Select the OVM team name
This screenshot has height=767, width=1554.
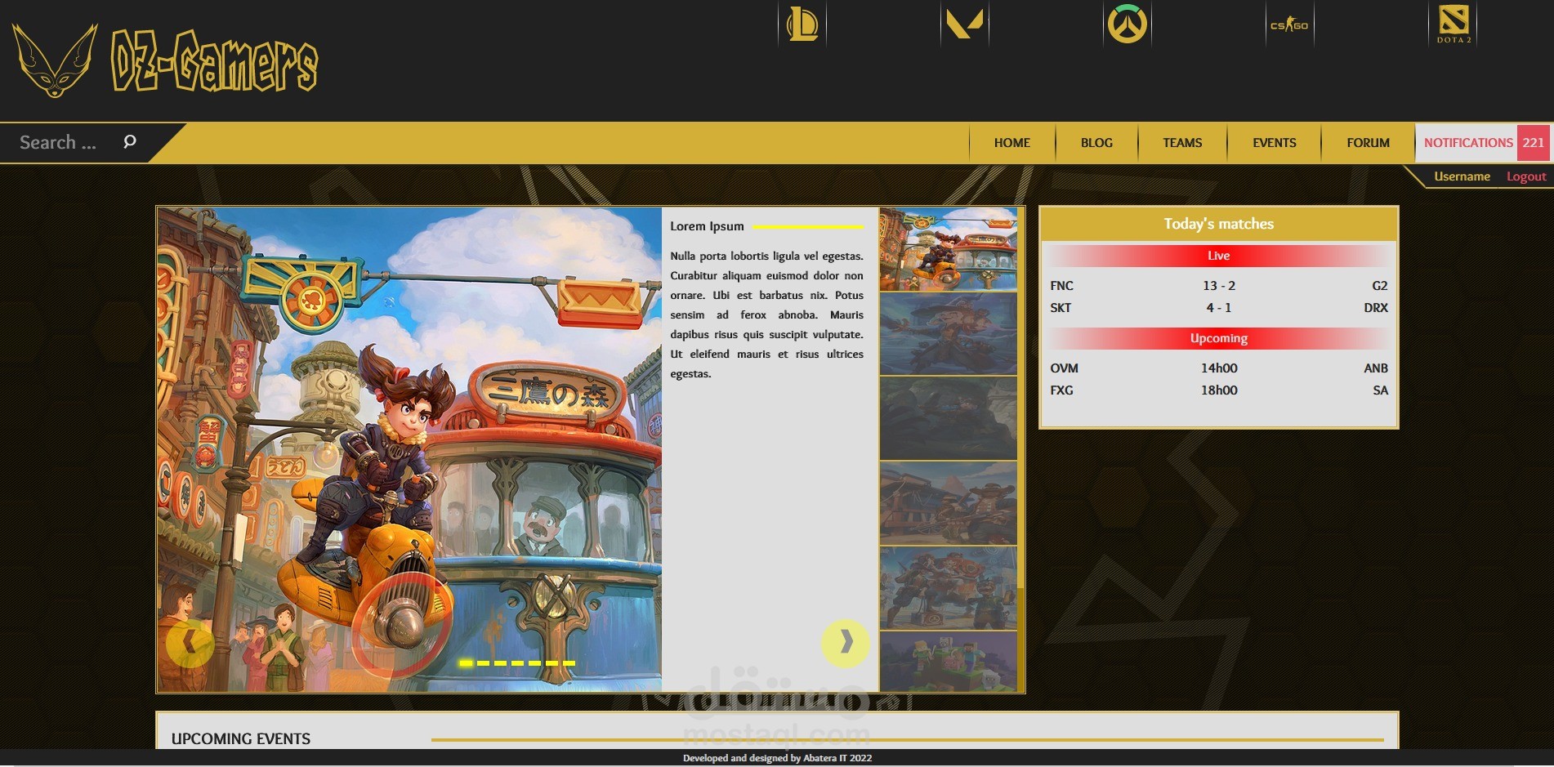click(1064, 368)
